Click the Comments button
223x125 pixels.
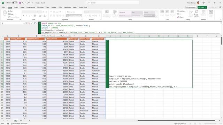(191, 7)
